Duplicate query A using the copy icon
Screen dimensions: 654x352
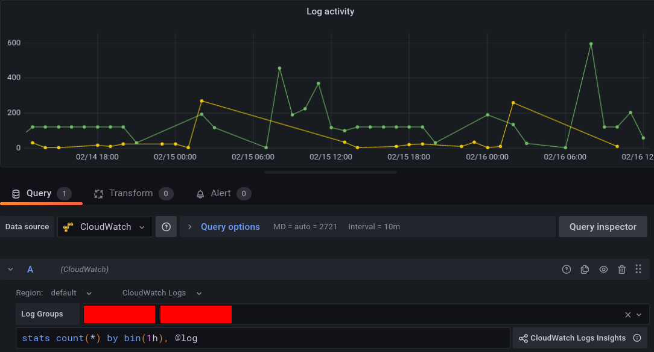[585, 269]
